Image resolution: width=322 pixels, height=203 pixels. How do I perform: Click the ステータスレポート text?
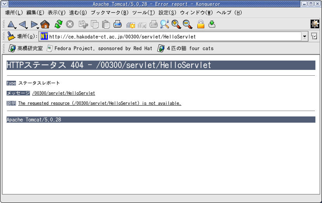tap(39, 83)
